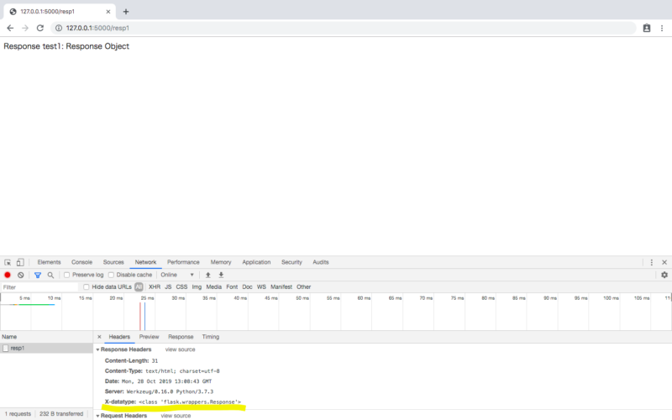Enable the Preserve log checkbox

[x=67, y=275]
